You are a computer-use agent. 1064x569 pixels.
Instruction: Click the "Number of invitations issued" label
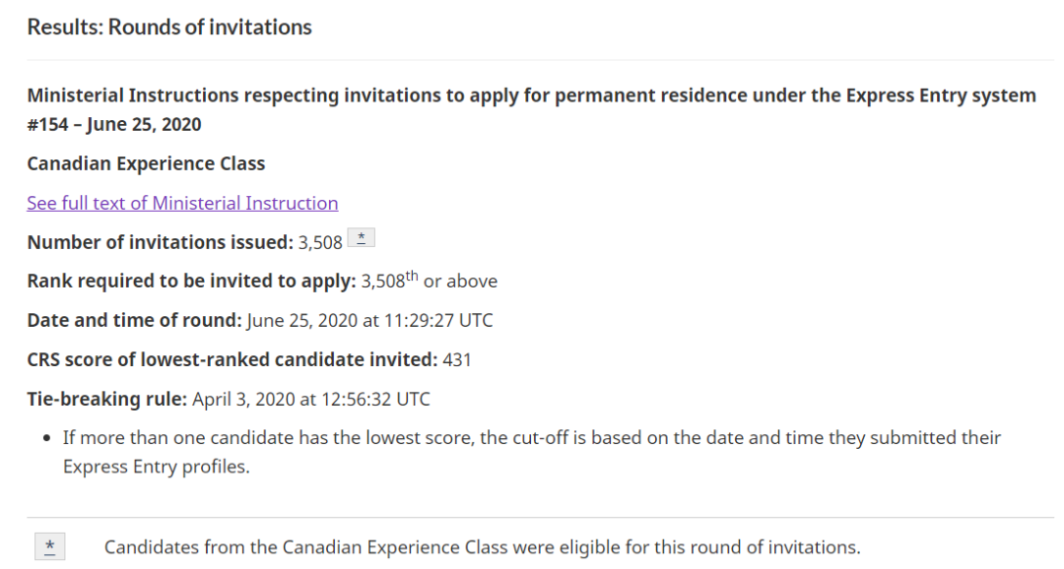(161, 242)
